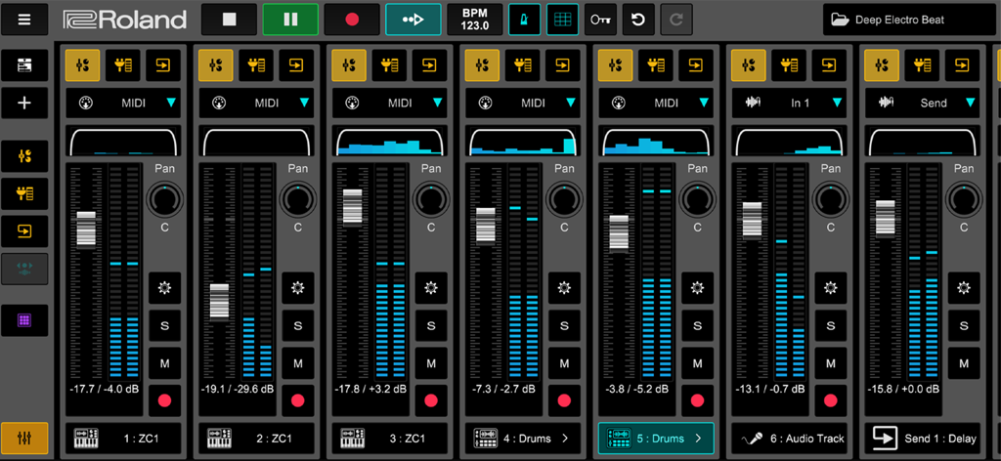Select the 1 : ZC1 track label

pos(123,439)
